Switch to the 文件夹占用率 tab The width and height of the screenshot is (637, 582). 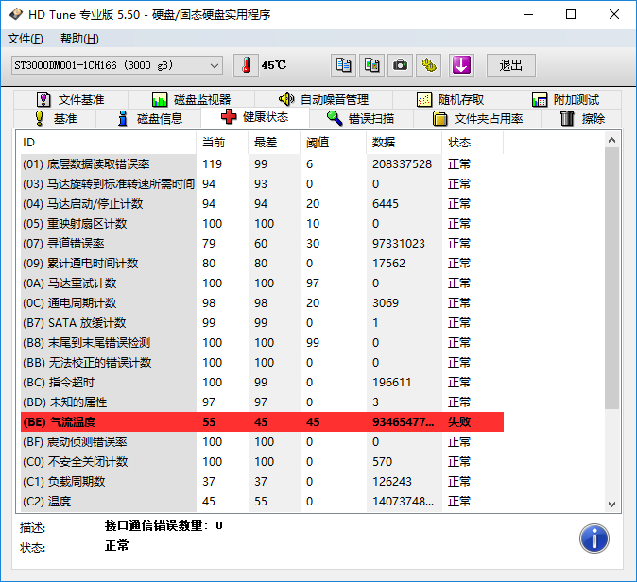click(477, 119)
